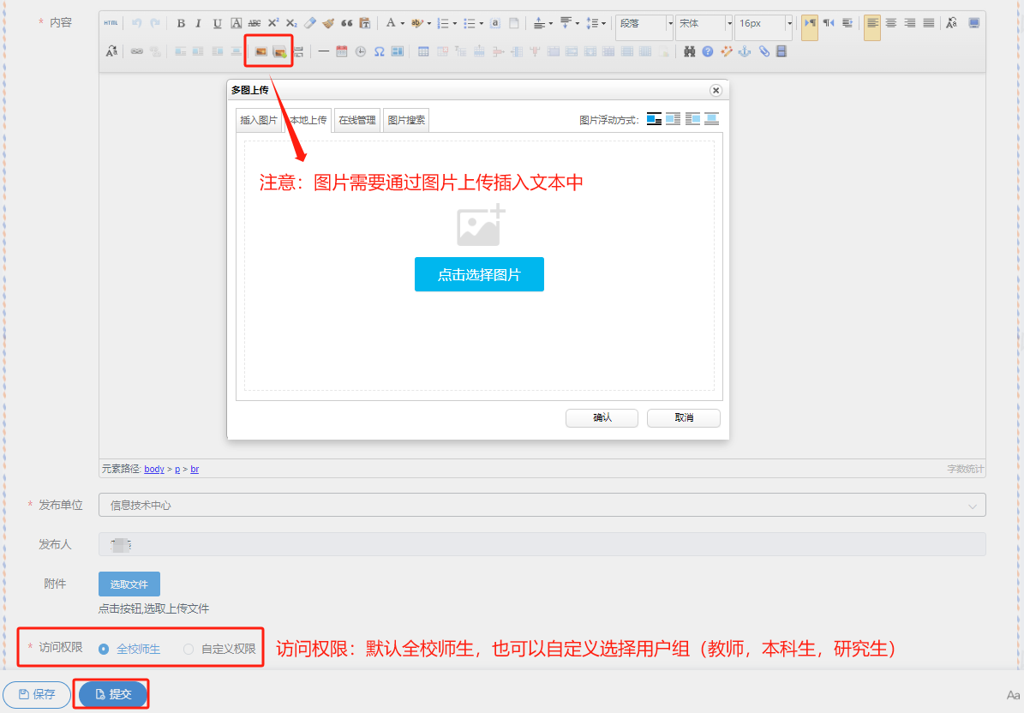Viewport: 1024px width, 713px height.
Task: Select the 全校师生 access option
Action: click(104, 649)
